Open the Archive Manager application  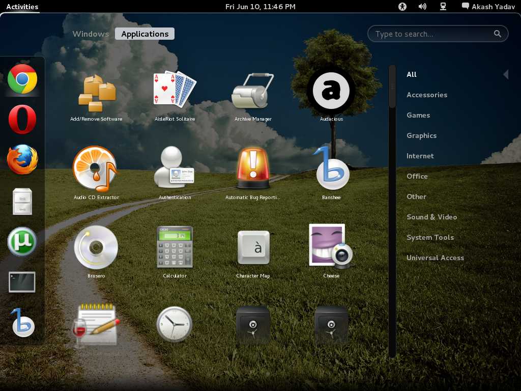253,91
